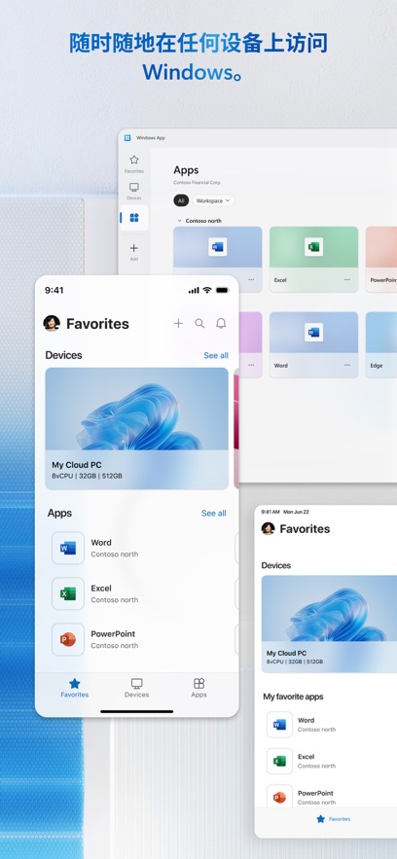This screenshot has width=397, height=859.
Task: Open the Excel app card in desktop window
Action: pyautogui.click(x=313, y=259)
